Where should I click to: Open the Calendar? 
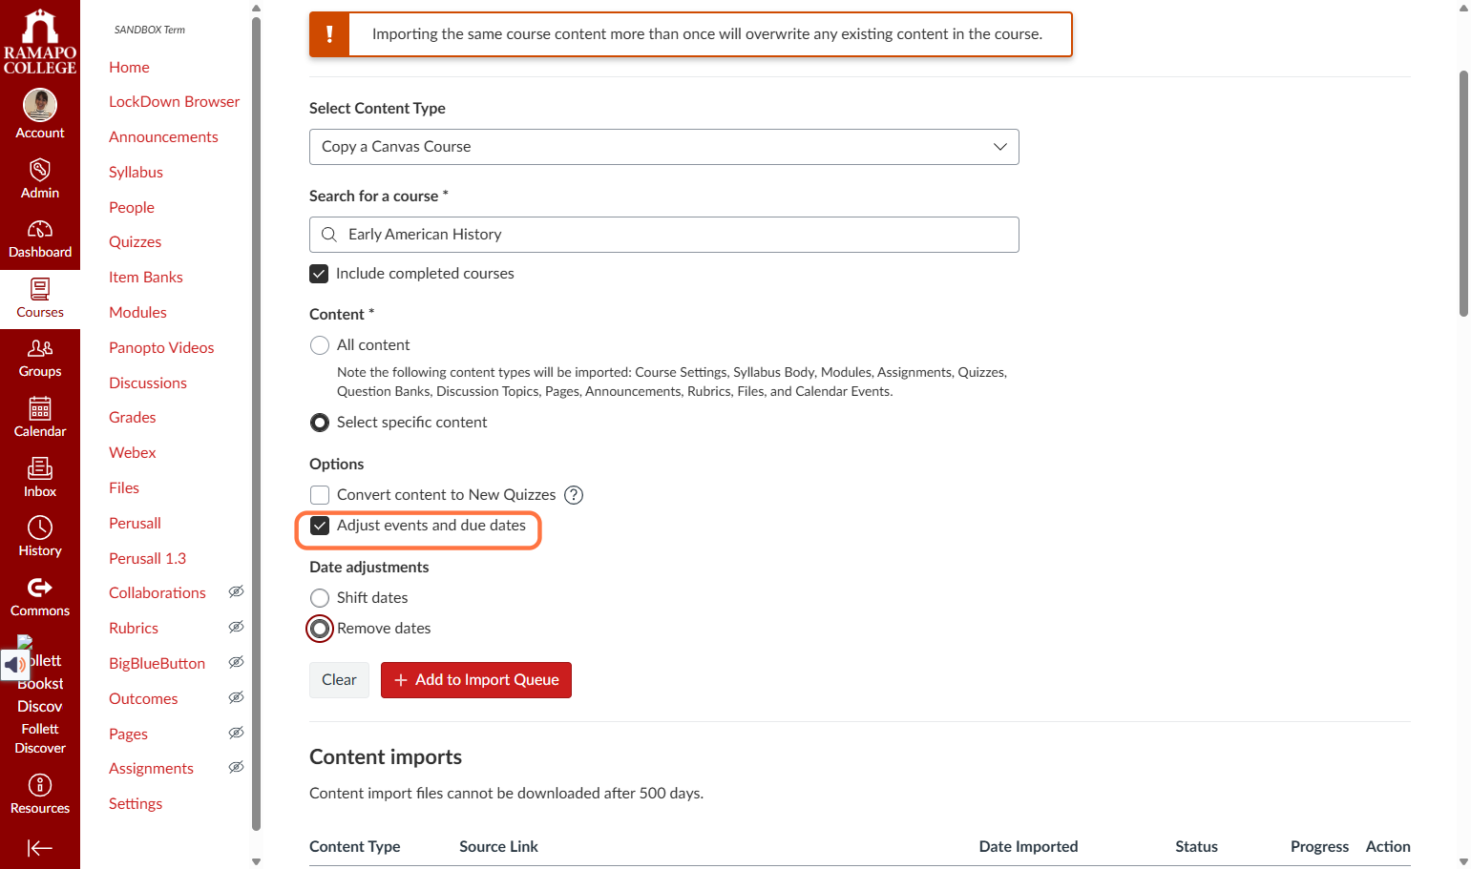point(40,418)
